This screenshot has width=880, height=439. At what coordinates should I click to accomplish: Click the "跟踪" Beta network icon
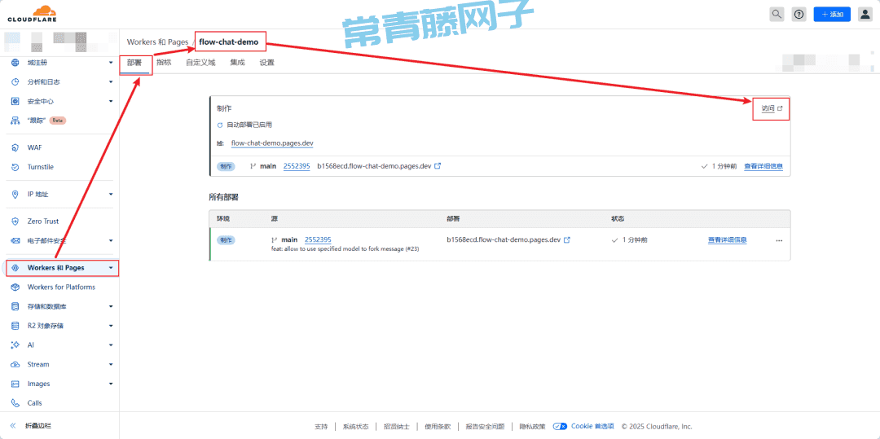click(x=15, y=121)
